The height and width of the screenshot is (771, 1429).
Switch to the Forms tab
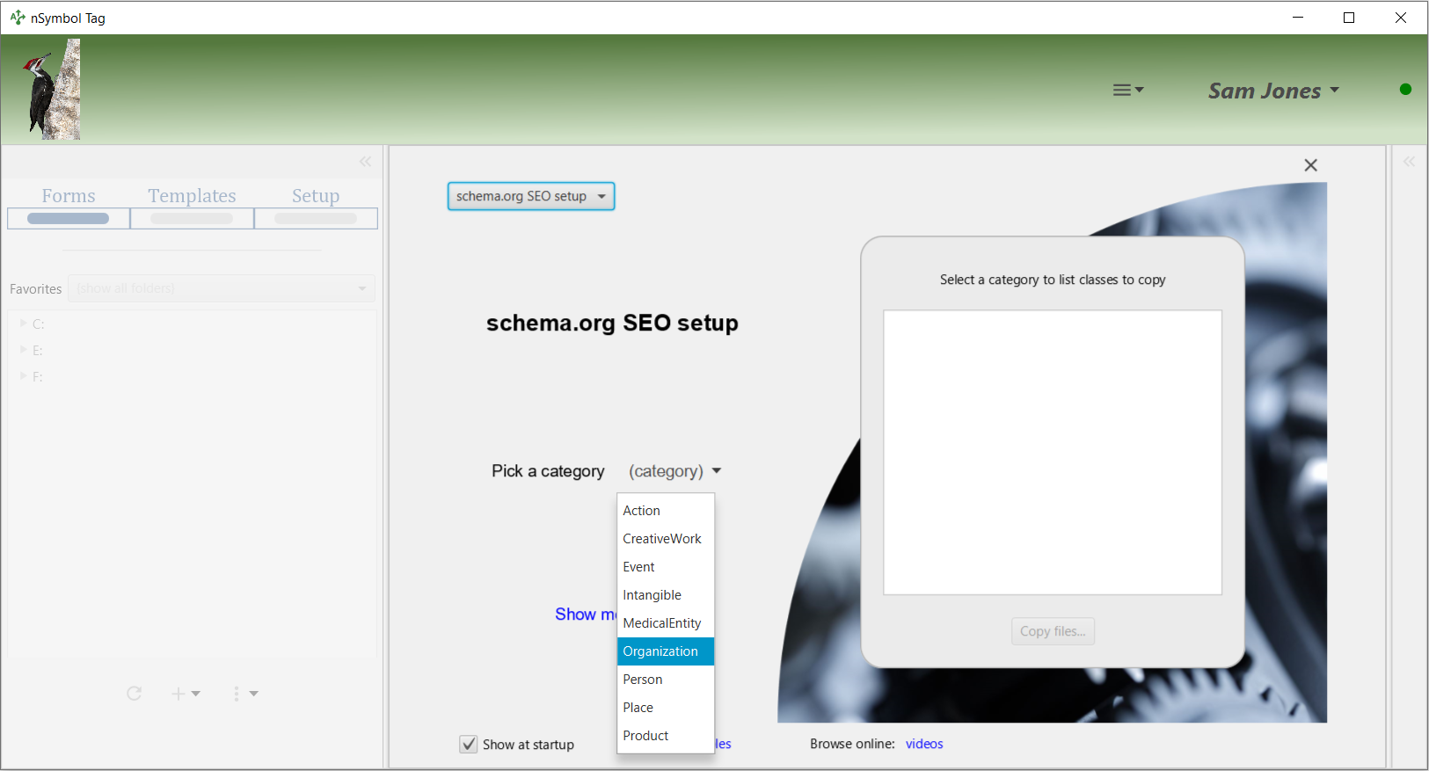69,206
